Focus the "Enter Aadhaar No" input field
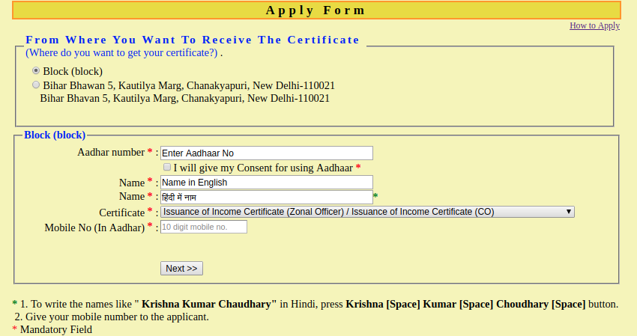637x336 pixels. 266,153
